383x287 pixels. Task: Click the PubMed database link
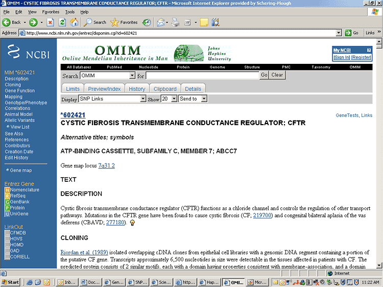point(114,67)
